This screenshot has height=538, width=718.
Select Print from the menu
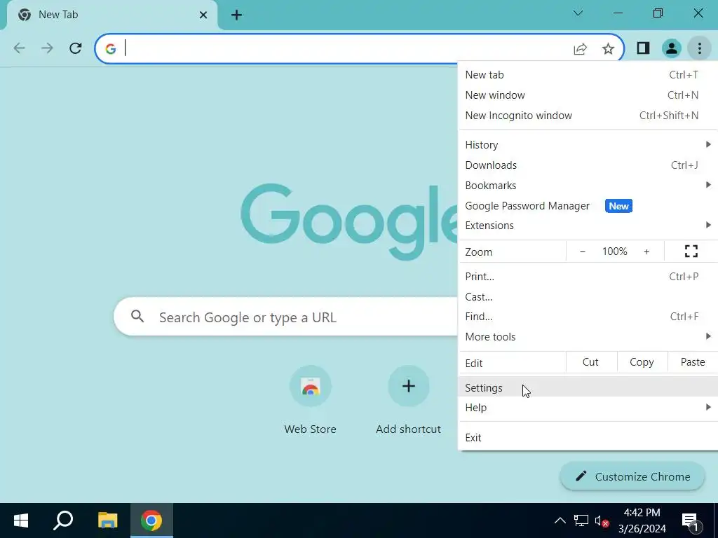(x=588, y=276)
